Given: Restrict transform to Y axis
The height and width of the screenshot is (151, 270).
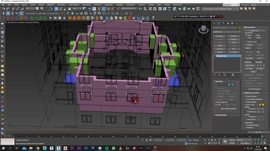Looking at the screenshot, I should [8, 13].
